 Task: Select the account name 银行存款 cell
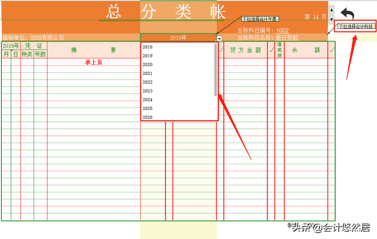tap(287, 38)
